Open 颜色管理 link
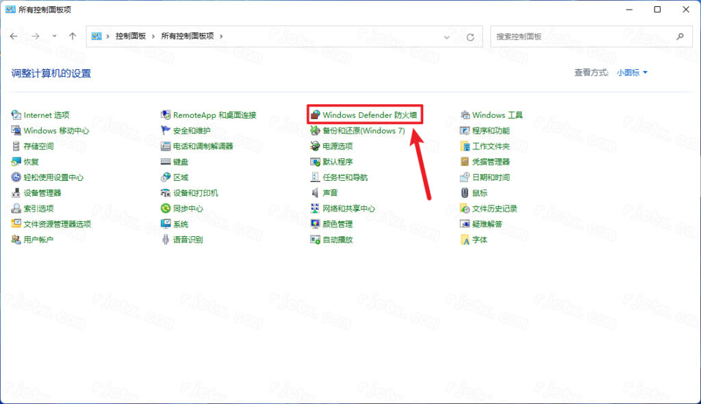The width and height of the screenshot is (701, 404). (337, 224)
